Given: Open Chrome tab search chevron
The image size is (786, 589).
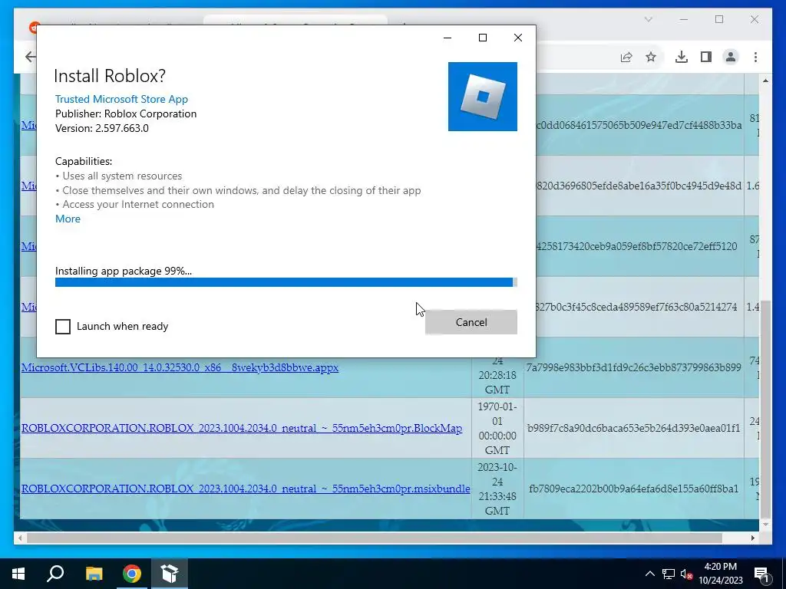Looking at the screenshot, I should point(648,19).
